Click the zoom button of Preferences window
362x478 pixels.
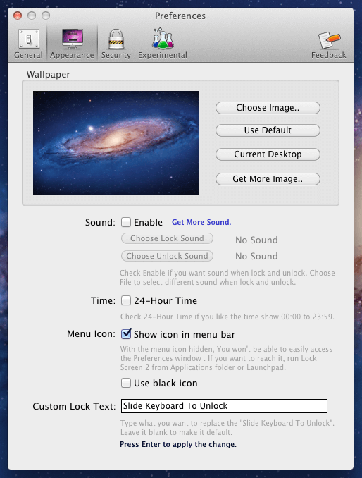point(46,16)
